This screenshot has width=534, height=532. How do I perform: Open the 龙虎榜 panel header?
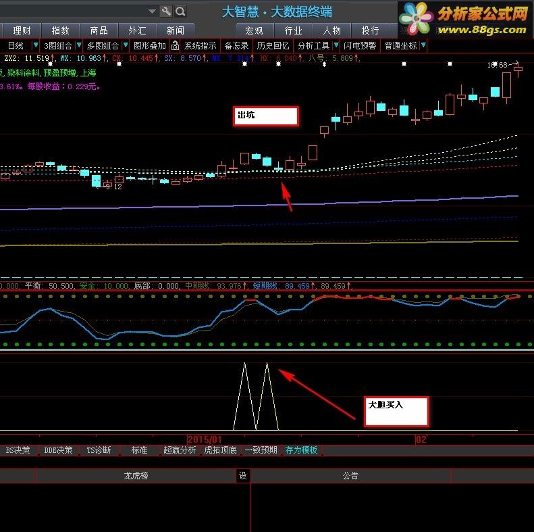(x=136, y=476)
